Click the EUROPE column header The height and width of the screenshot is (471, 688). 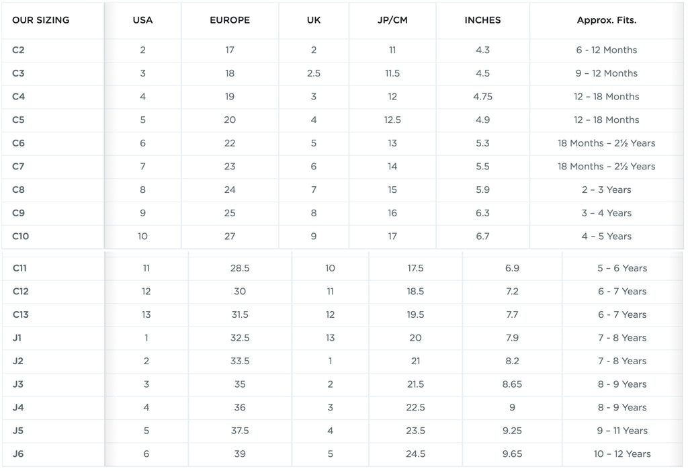230,20
